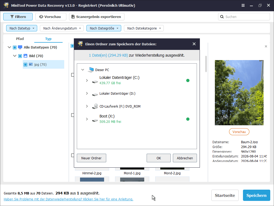Close the save folder dialog
This screenshot has height=206, width=274.
[194, 44]
